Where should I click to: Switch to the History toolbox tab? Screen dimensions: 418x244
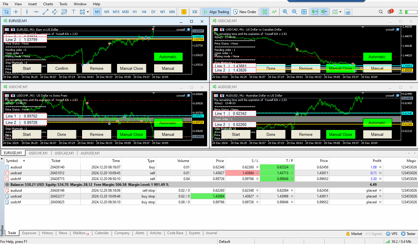coord(47,233)
